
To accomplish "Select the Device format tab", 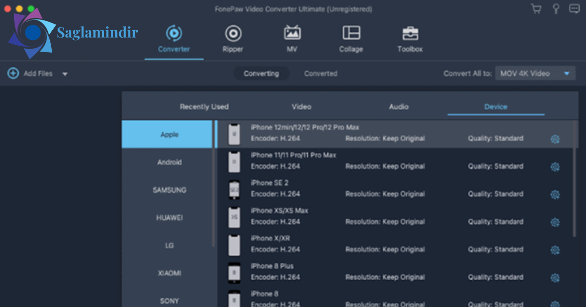I will 496,107.
